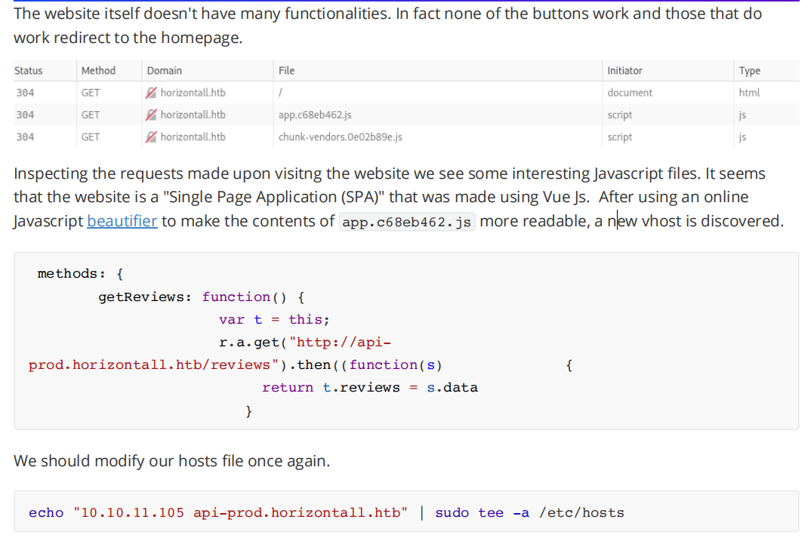Image resolution: width=811 pixels, height=541 pixels.
Task: Click 'methods: {' line in code block
Action: [x=81, y=274]
